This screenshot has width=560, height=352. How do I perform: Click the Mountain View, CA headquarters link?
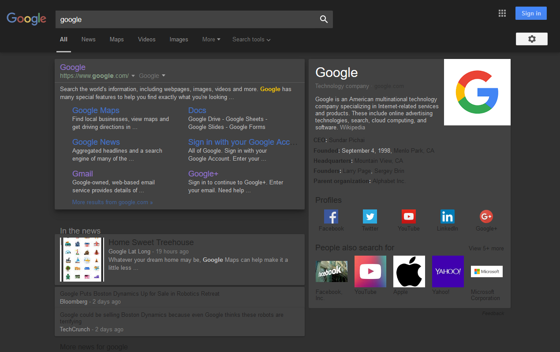click(379, 161)
